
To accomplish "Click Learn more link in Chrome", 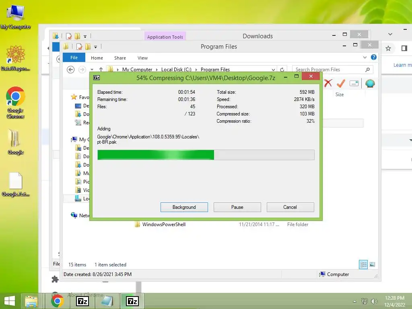I will point(402,65).
